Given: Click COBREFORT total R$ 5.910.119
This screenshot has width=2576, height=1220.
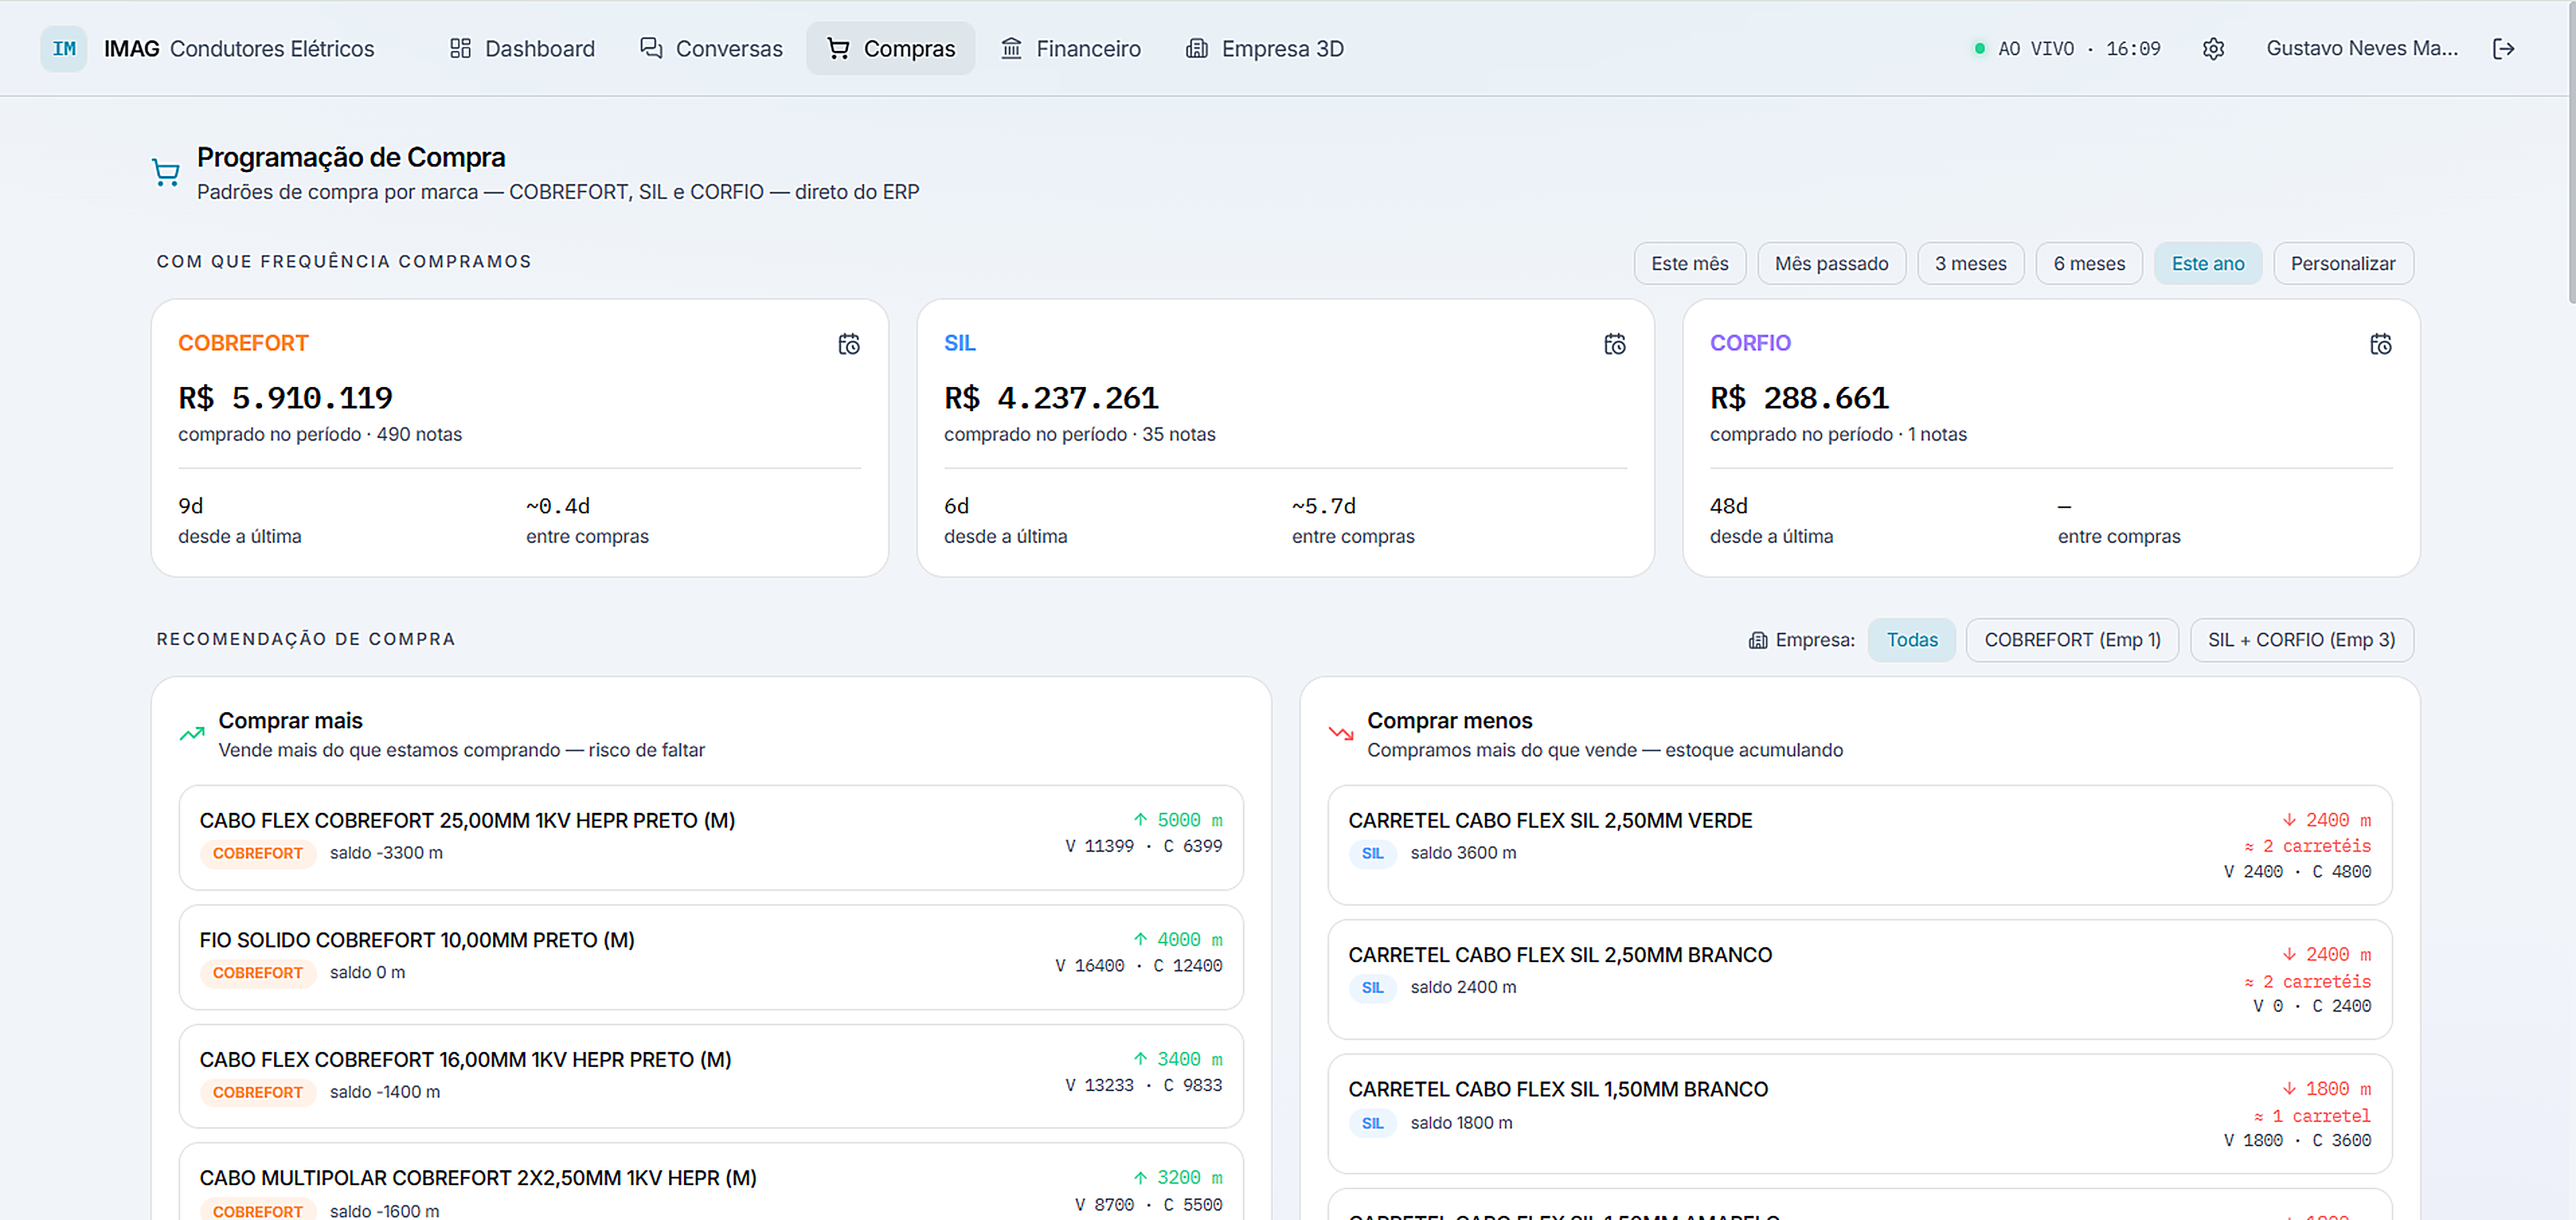Looking at the screenshot, I should tap(285, 398).
